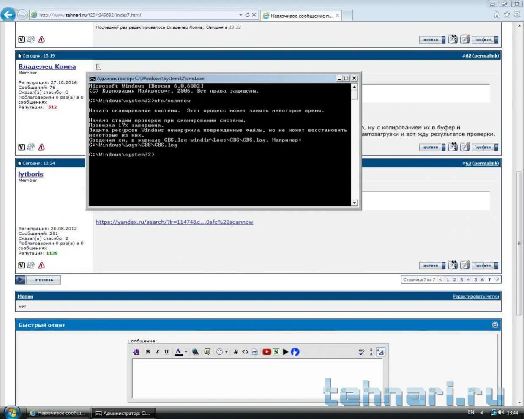524x419 pixels.
Task: Click the angle brackets HTML tag icon
Action: pos(245,352)
